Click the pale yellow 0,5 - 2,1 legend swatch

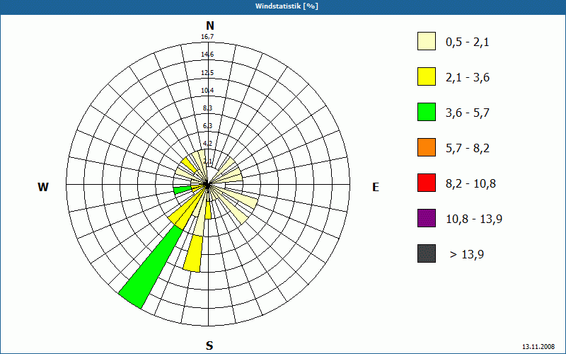point(427,41)
